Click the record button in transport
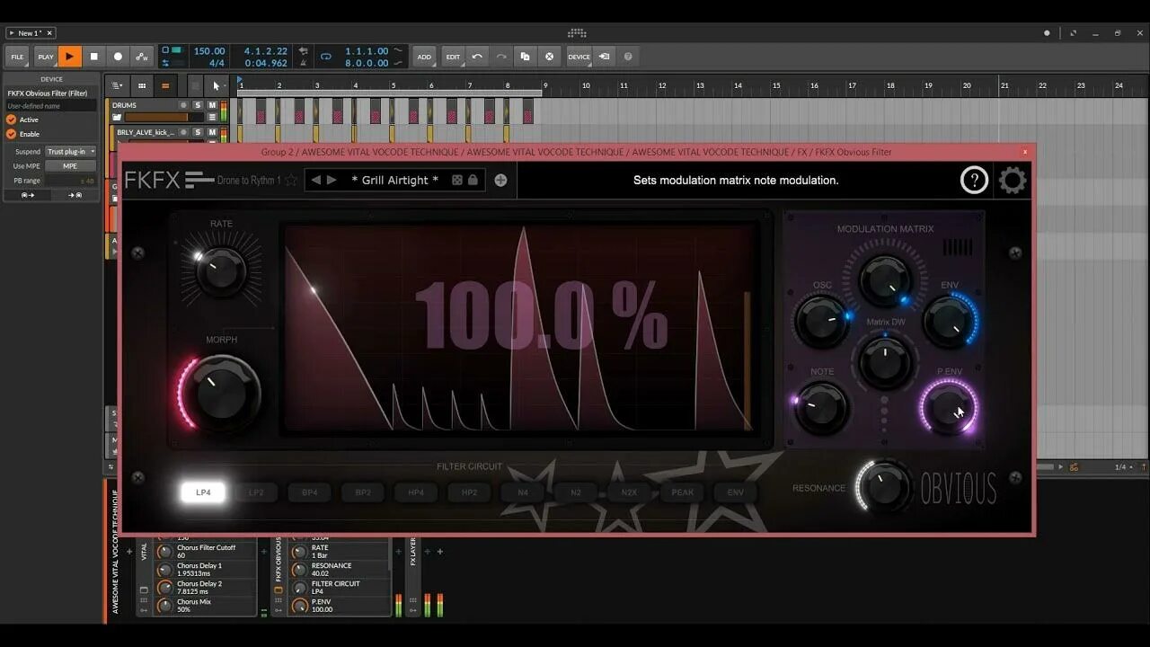 [118, 57]
